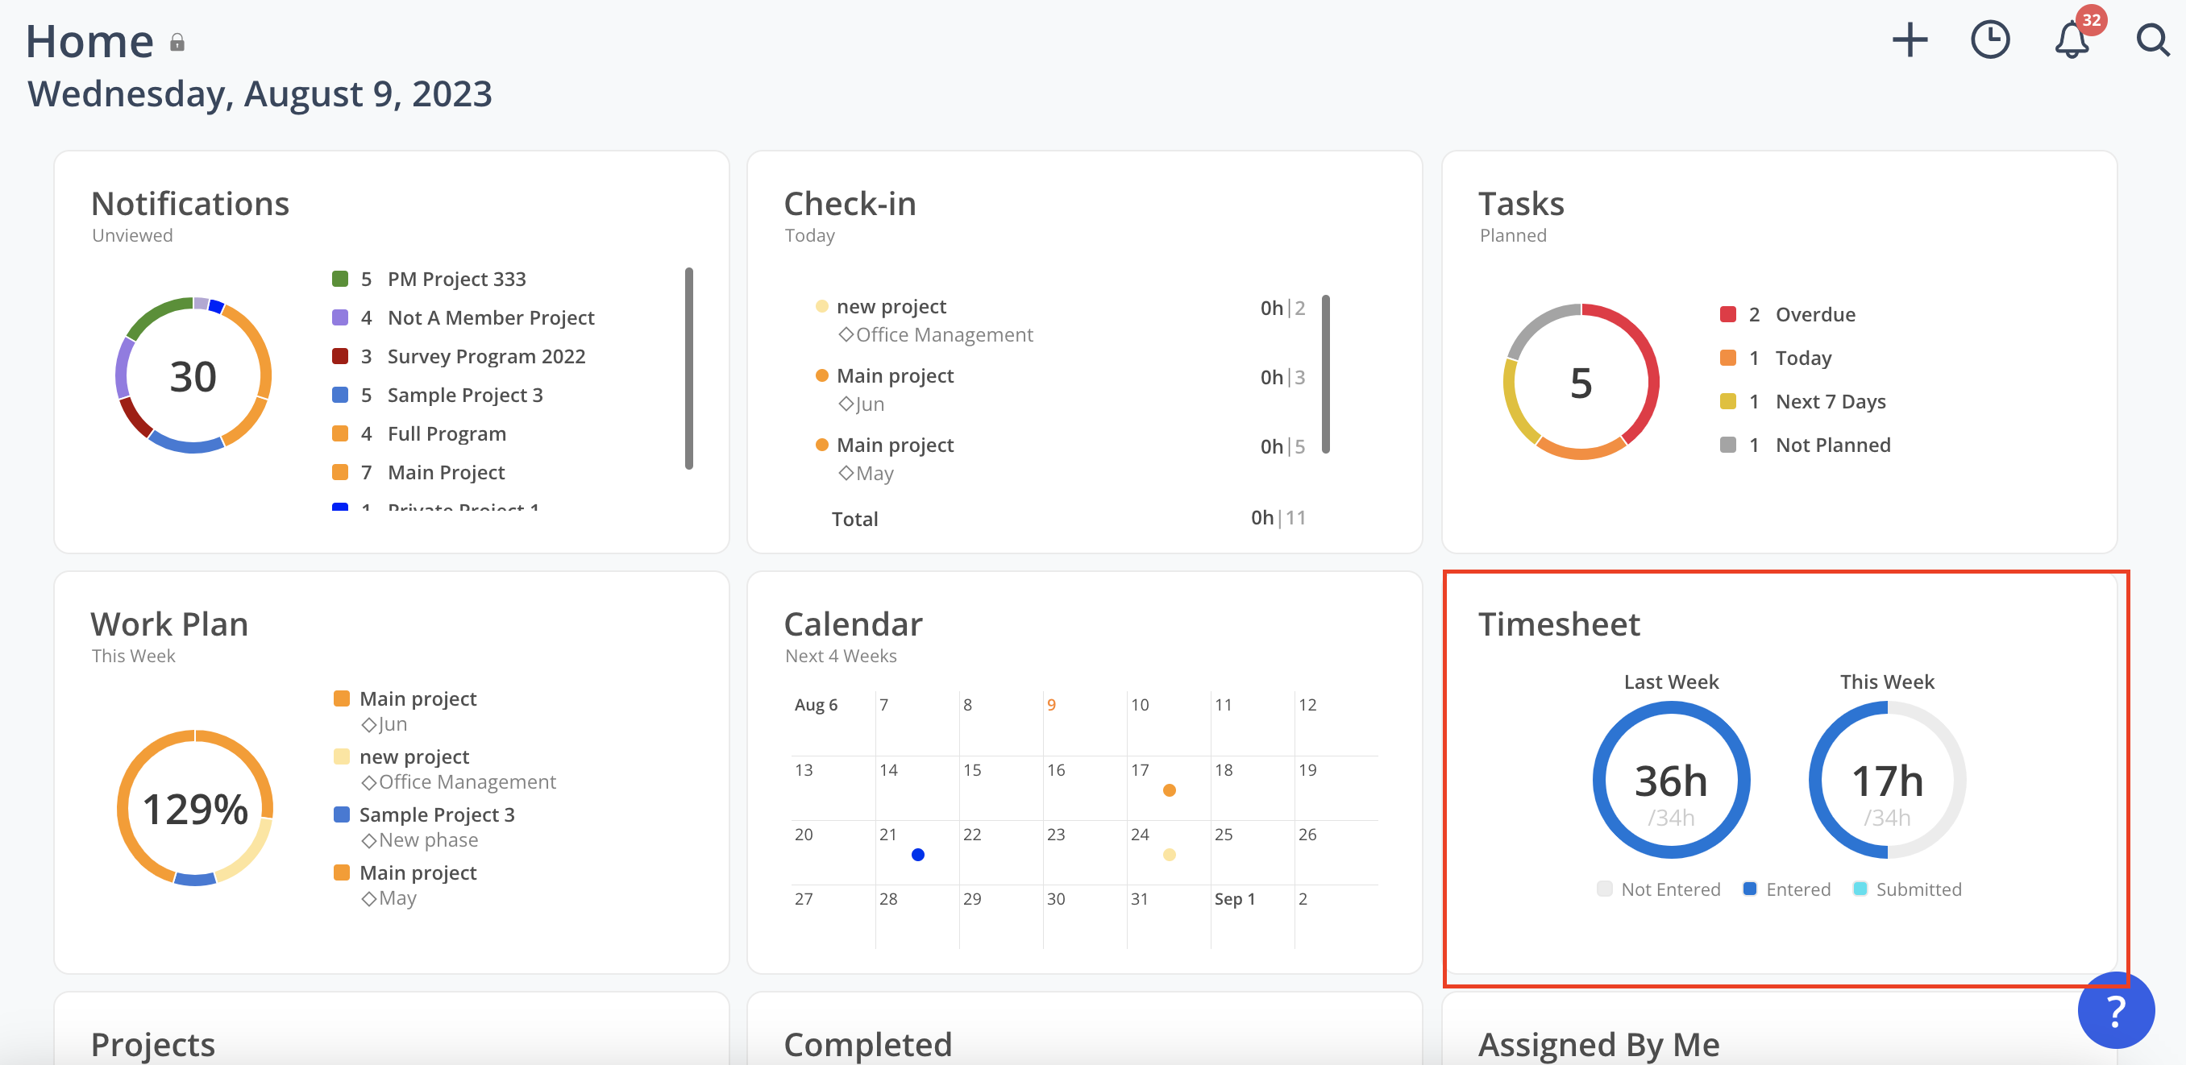Create a new item using the plus icon

click(x=1910, y=39)
